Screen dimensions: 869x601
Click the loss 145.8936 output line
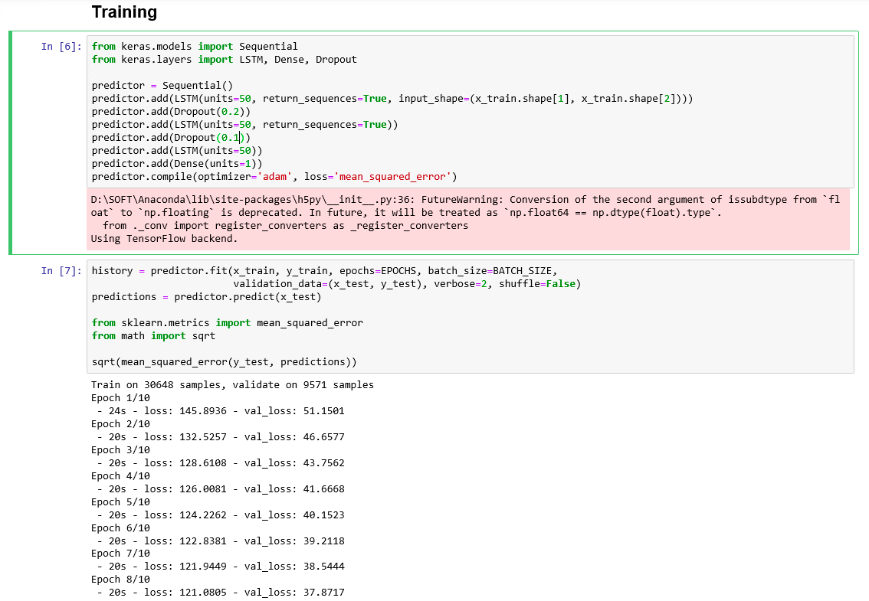pos(221,411)
